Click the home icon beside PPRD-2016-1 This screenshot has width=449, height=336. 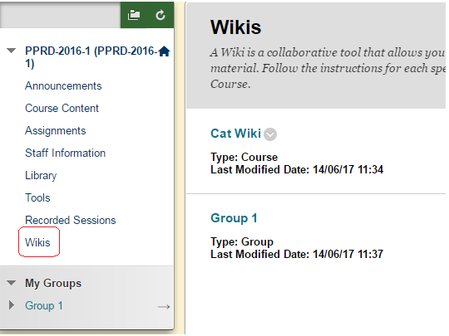pos(164,51)
